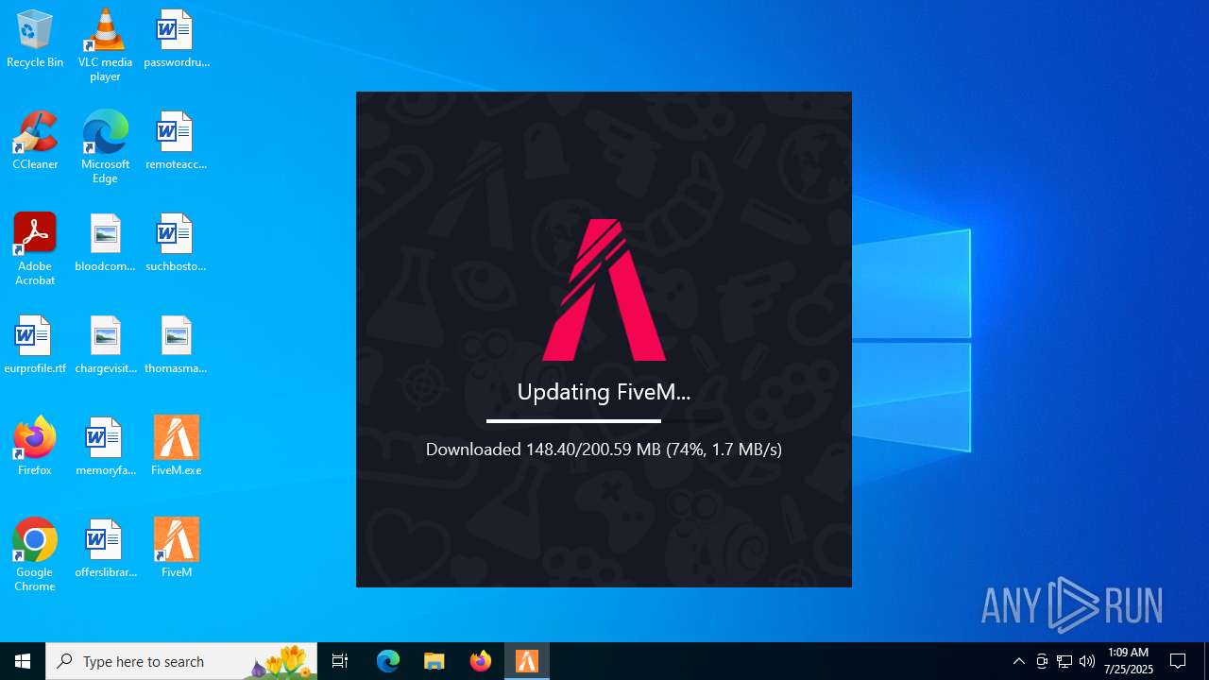
Task: Click the taskbar search box
Action: (181, 661)
